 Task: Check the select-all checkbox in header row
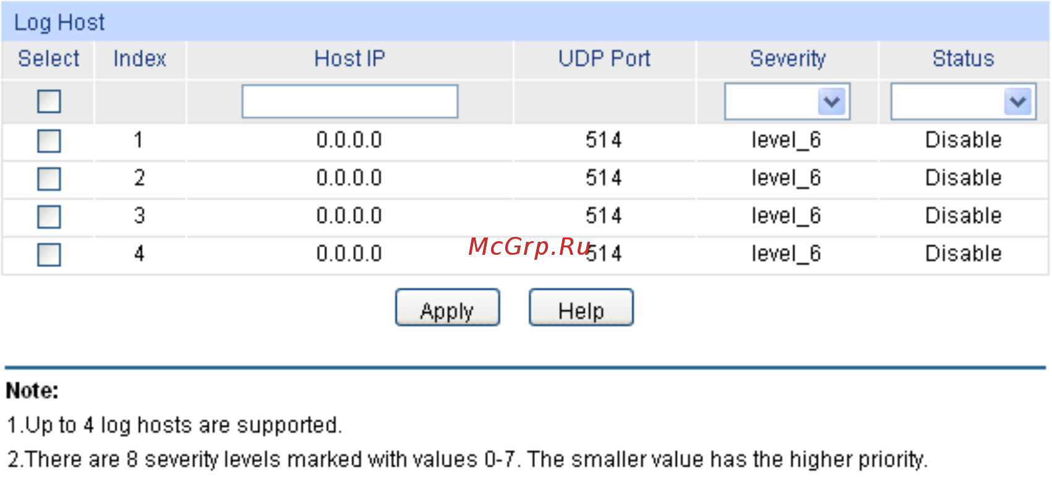pyautogui.click(x=49, y=101)
